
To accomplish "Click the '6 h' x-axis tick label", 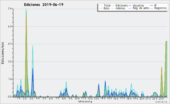I will [51, 98].
